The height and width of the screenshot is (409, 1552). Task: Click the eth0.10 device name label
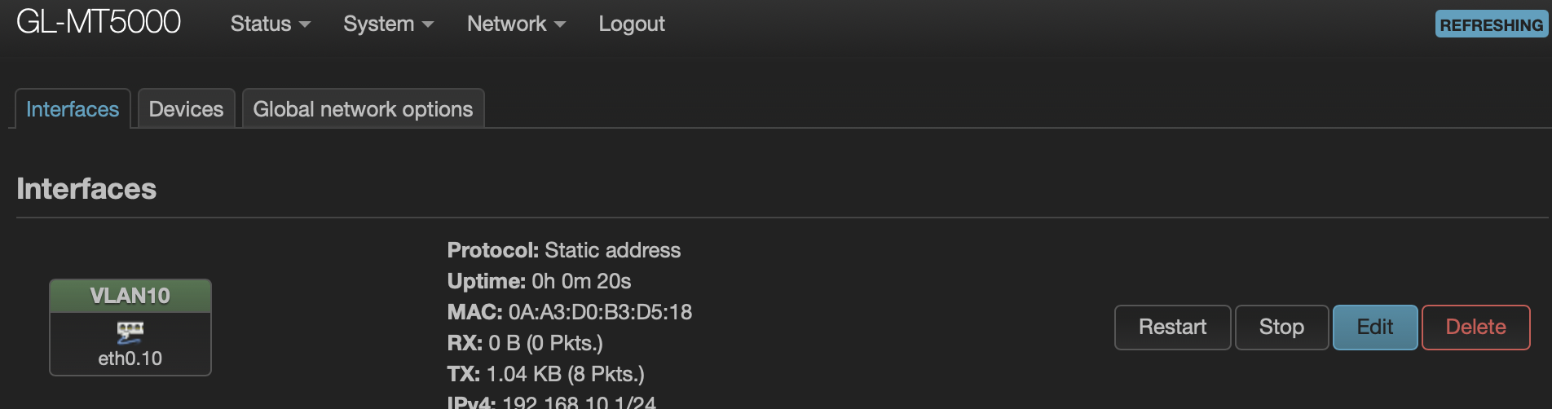130,358
